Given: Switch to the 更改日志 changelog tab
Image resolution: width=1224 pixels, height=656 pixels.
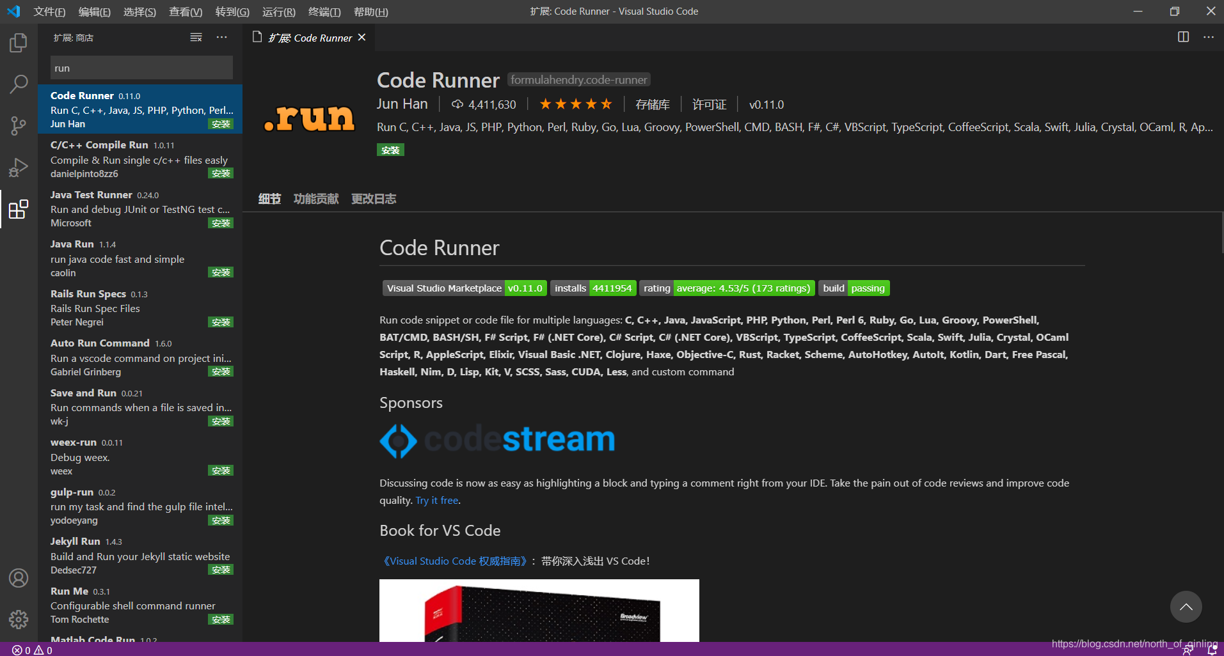Looking at the screenshot, I should click(x=374, y=199).
